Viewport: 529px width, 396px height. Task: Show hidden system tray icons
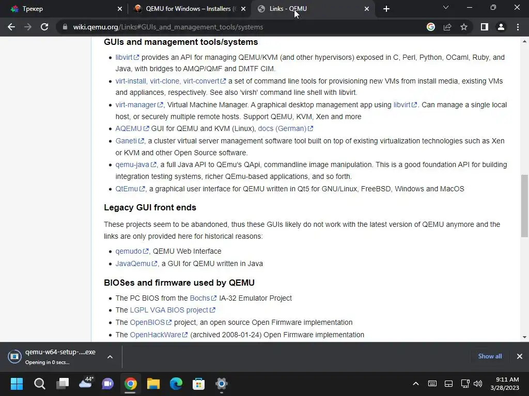pos(416,384)
